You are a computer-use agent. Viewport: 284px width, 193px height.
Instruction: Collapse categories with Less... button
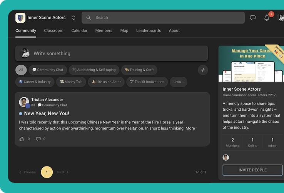179,82
